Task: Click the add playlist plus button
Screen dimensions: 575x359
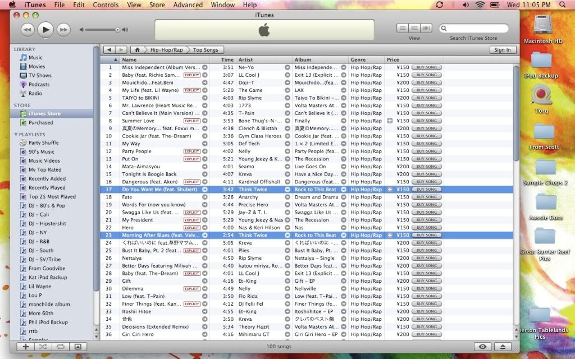Action: pos(25,347)
